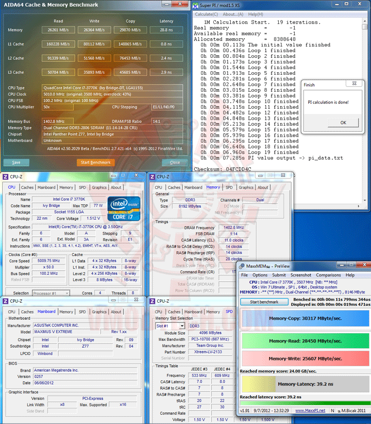Click Start benchmark in MaxxMEM
371x424 pixels.
(x=264, y=302)
